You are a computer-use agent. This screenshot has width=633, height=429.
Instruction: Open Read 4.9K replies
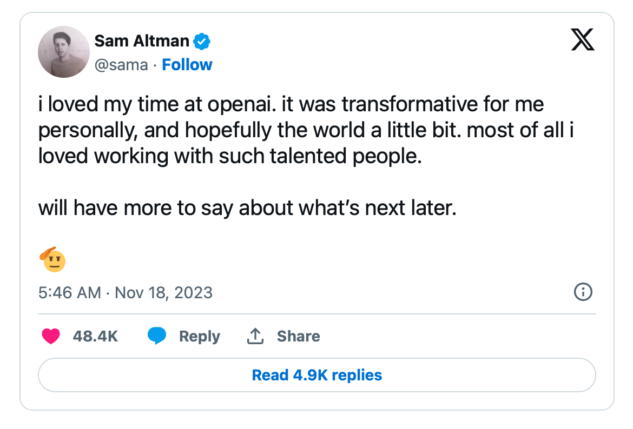pos(317,375)
